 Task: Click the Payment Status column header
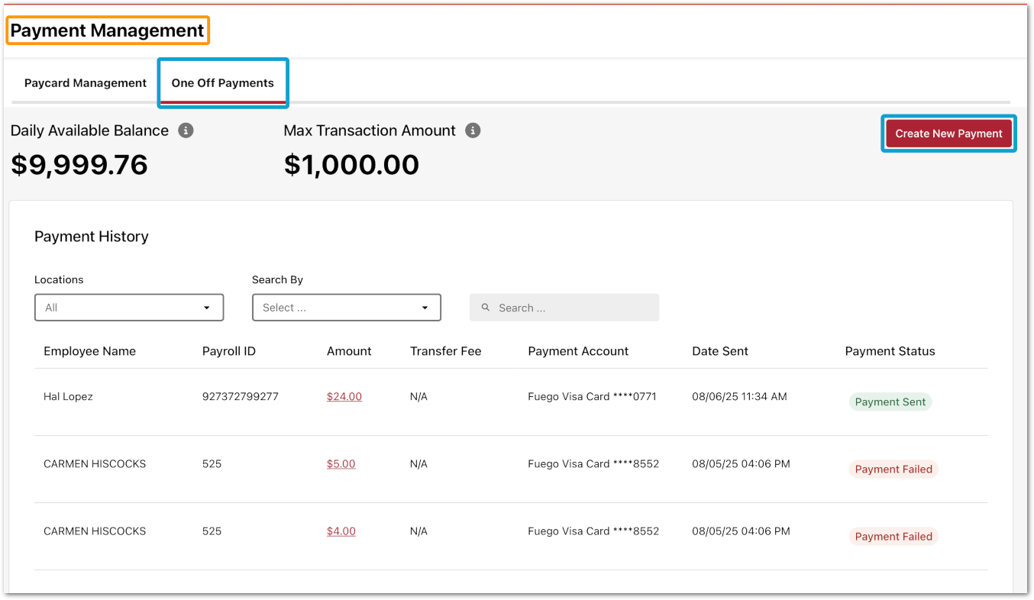click(890, 351)
